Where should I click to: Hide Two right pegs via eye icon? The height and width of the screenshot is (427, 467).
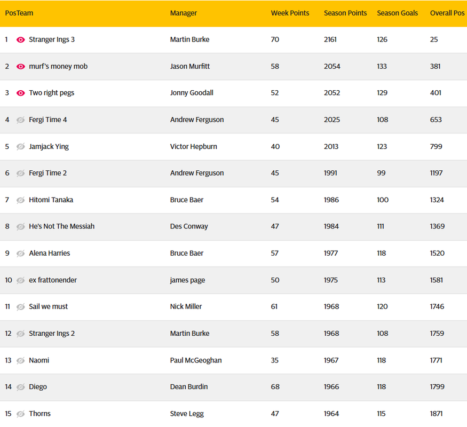pyautogui.click(x=21, y=93)
